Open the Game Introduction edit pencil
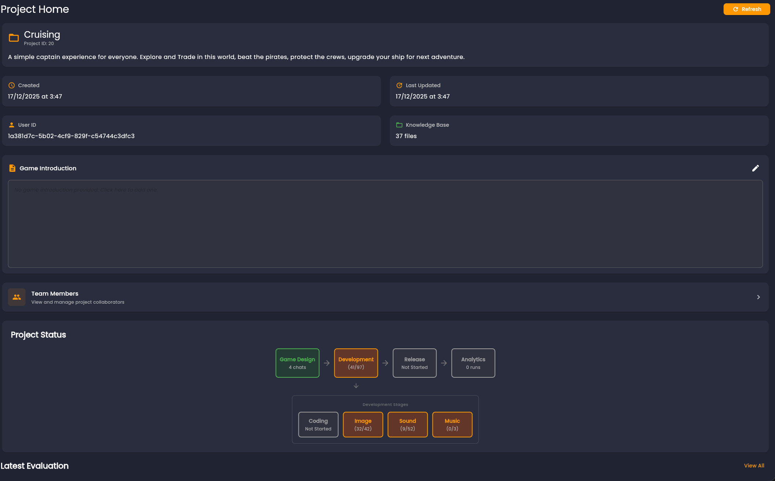The height and width of the screenshot is (481, 775). 756,168
